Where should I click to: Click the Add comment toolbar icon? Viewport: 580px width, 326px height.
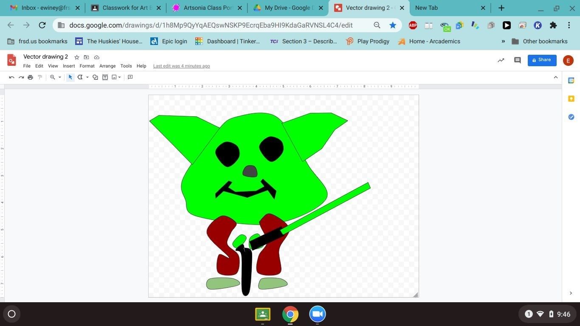coord(130,77)
